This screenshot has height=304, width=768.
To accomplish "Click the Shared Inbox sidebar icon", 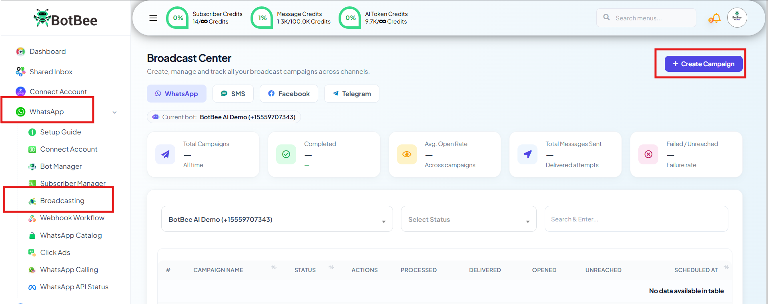I will point(20,72).
